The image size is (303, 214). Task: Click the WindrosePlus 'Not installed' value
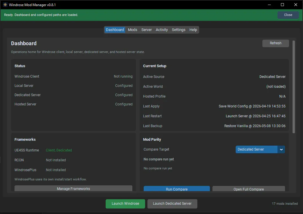coord(56,170)
